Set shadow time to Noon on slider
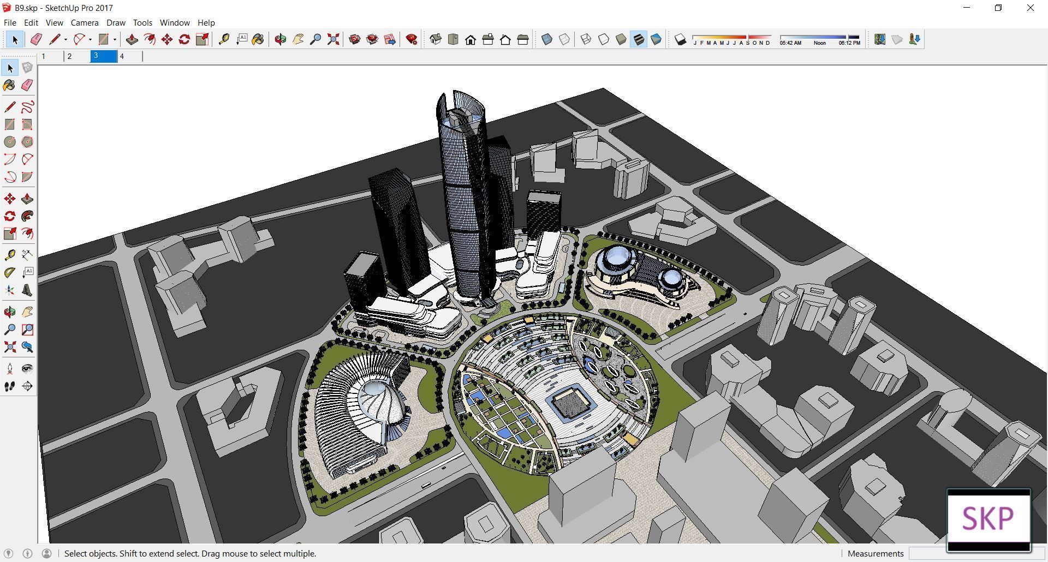This screenshot has height=562, width=1048. tap(820, 36)
